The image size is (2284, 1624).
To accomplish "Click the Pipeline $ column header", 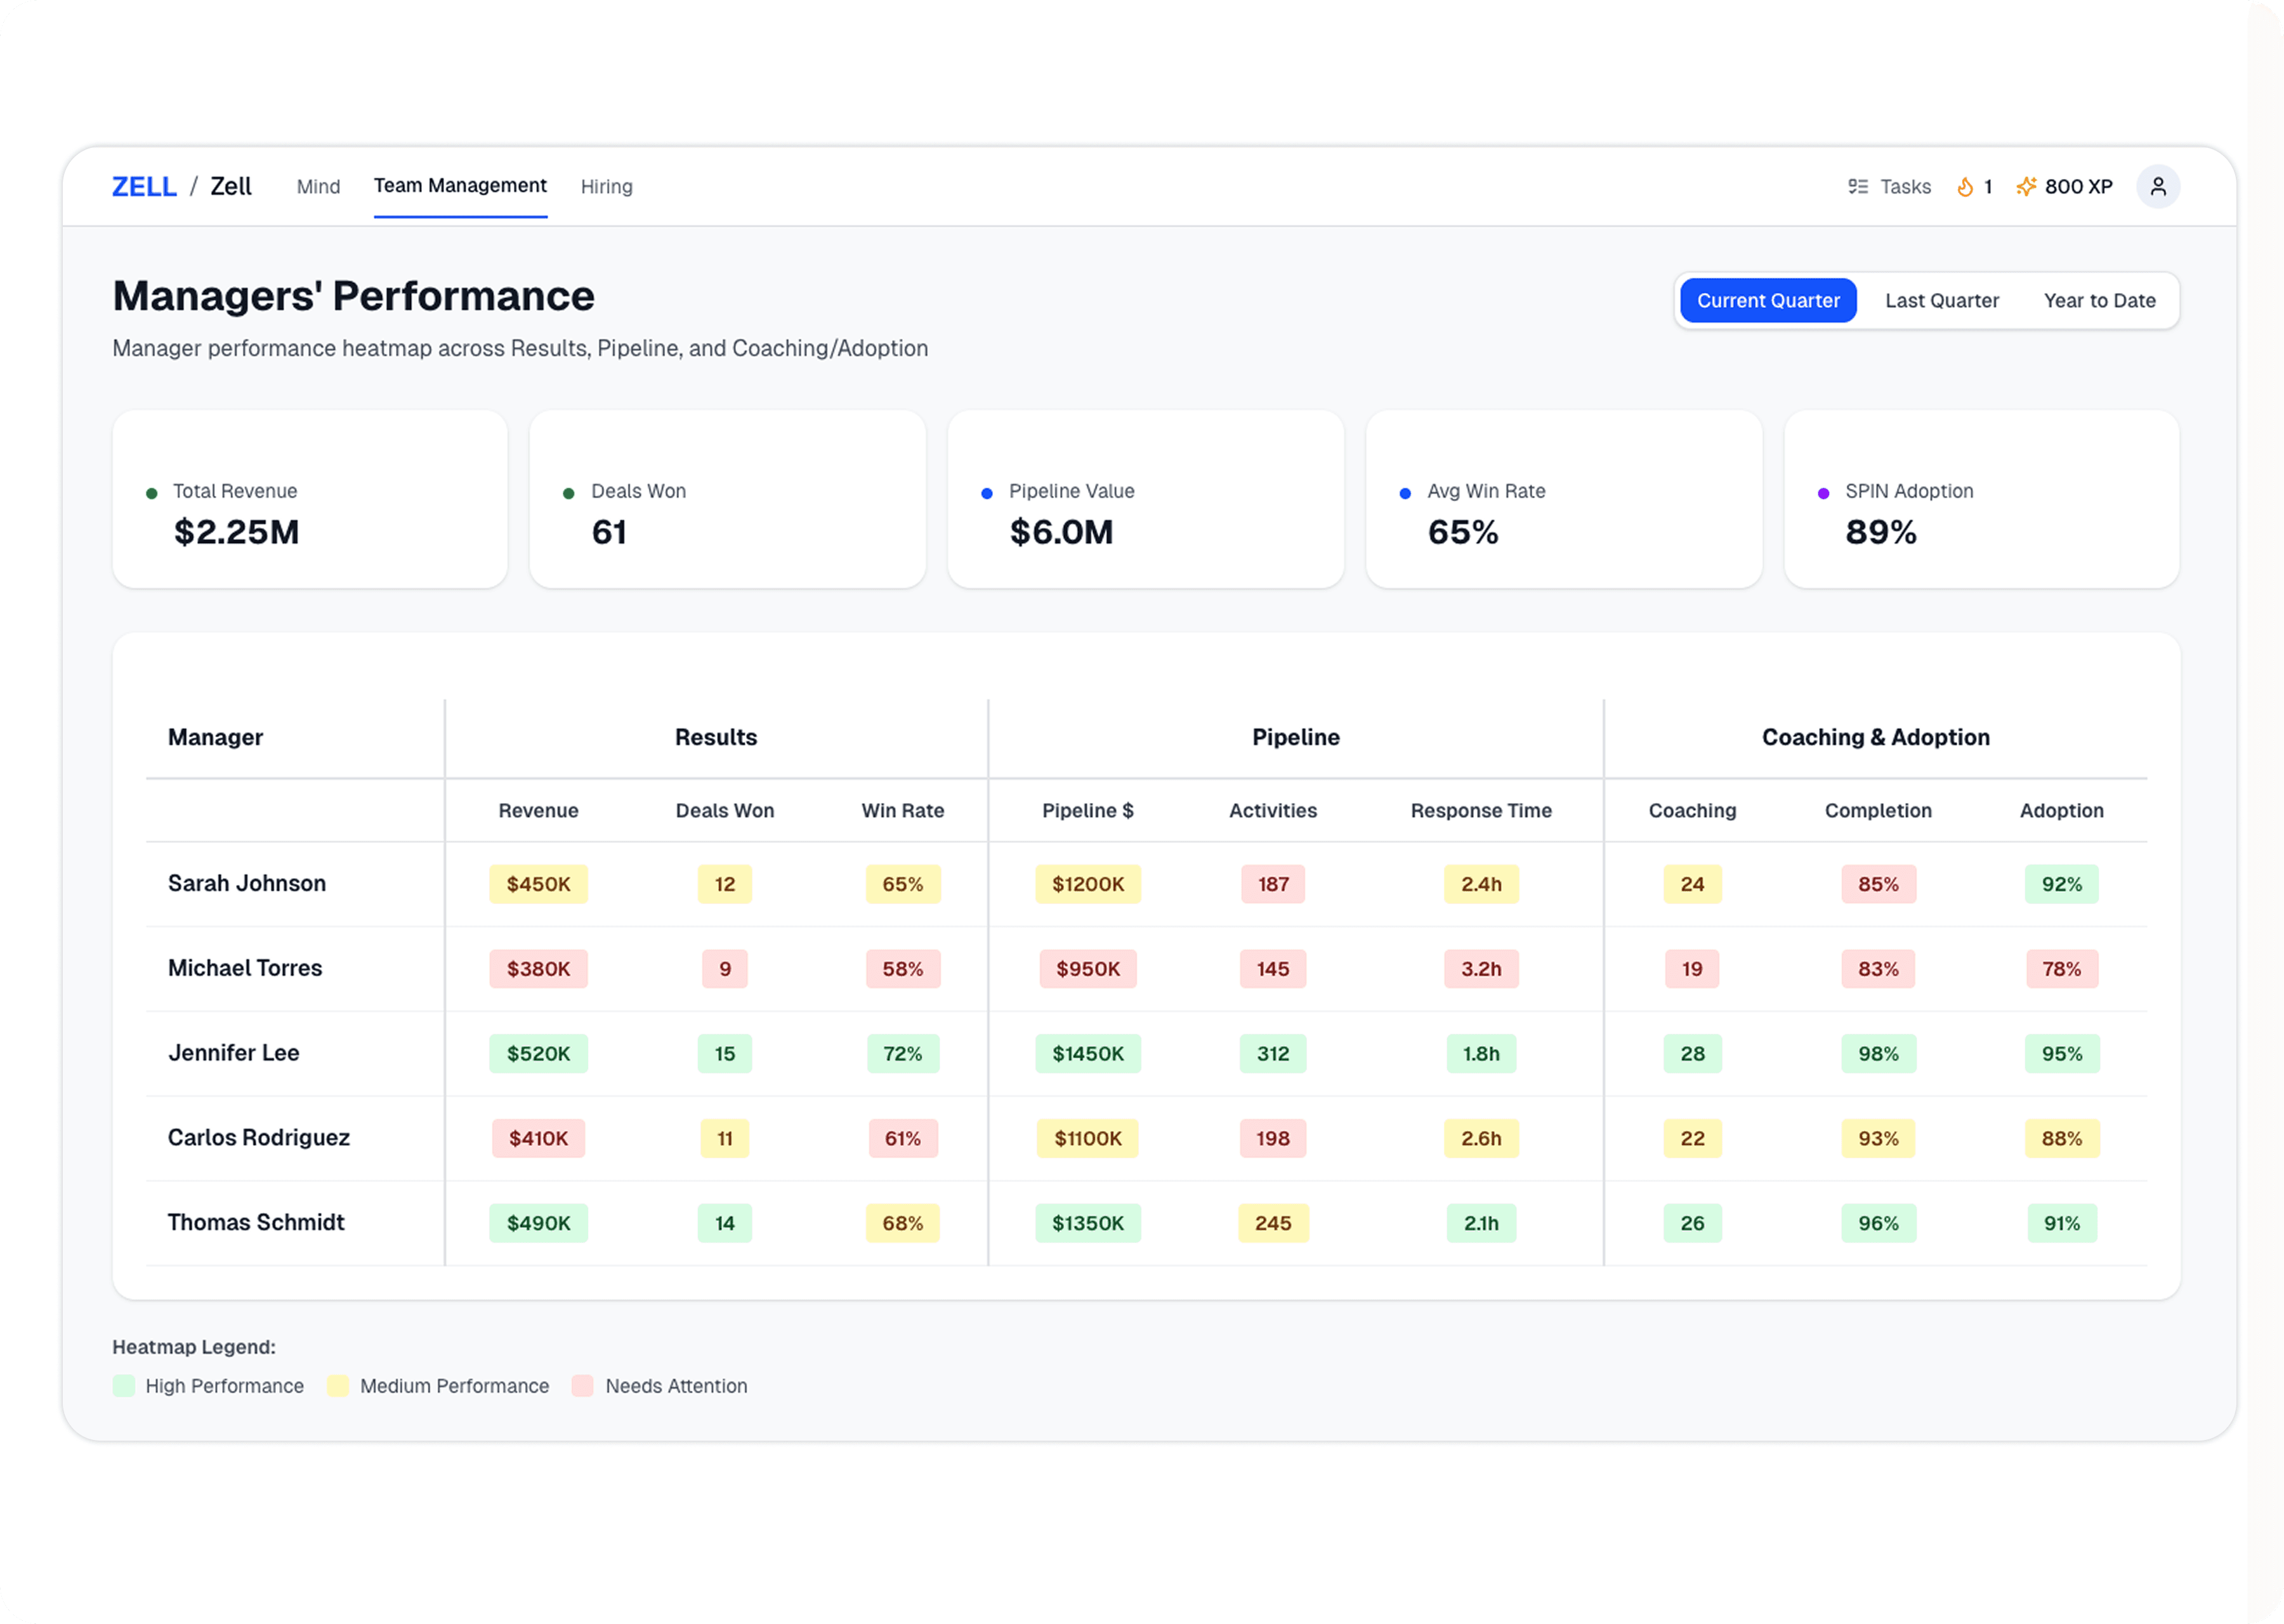I will 1088,811.
